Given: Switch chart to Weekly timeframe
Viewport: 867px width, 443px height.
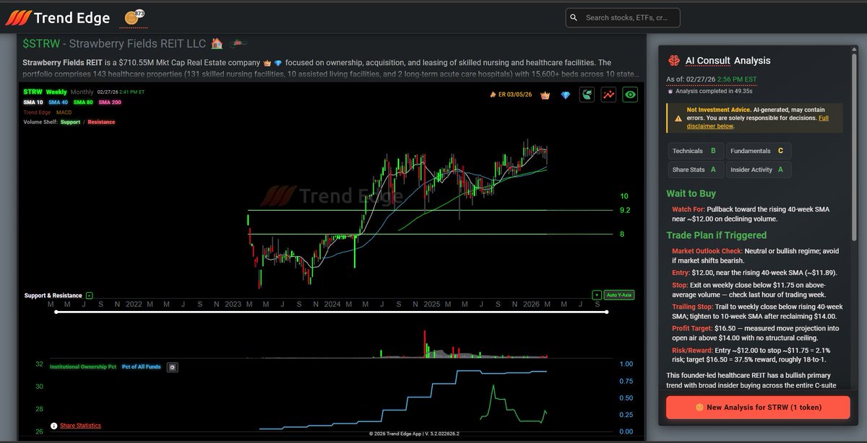Looking at the screenshot, I should [56, 92].
